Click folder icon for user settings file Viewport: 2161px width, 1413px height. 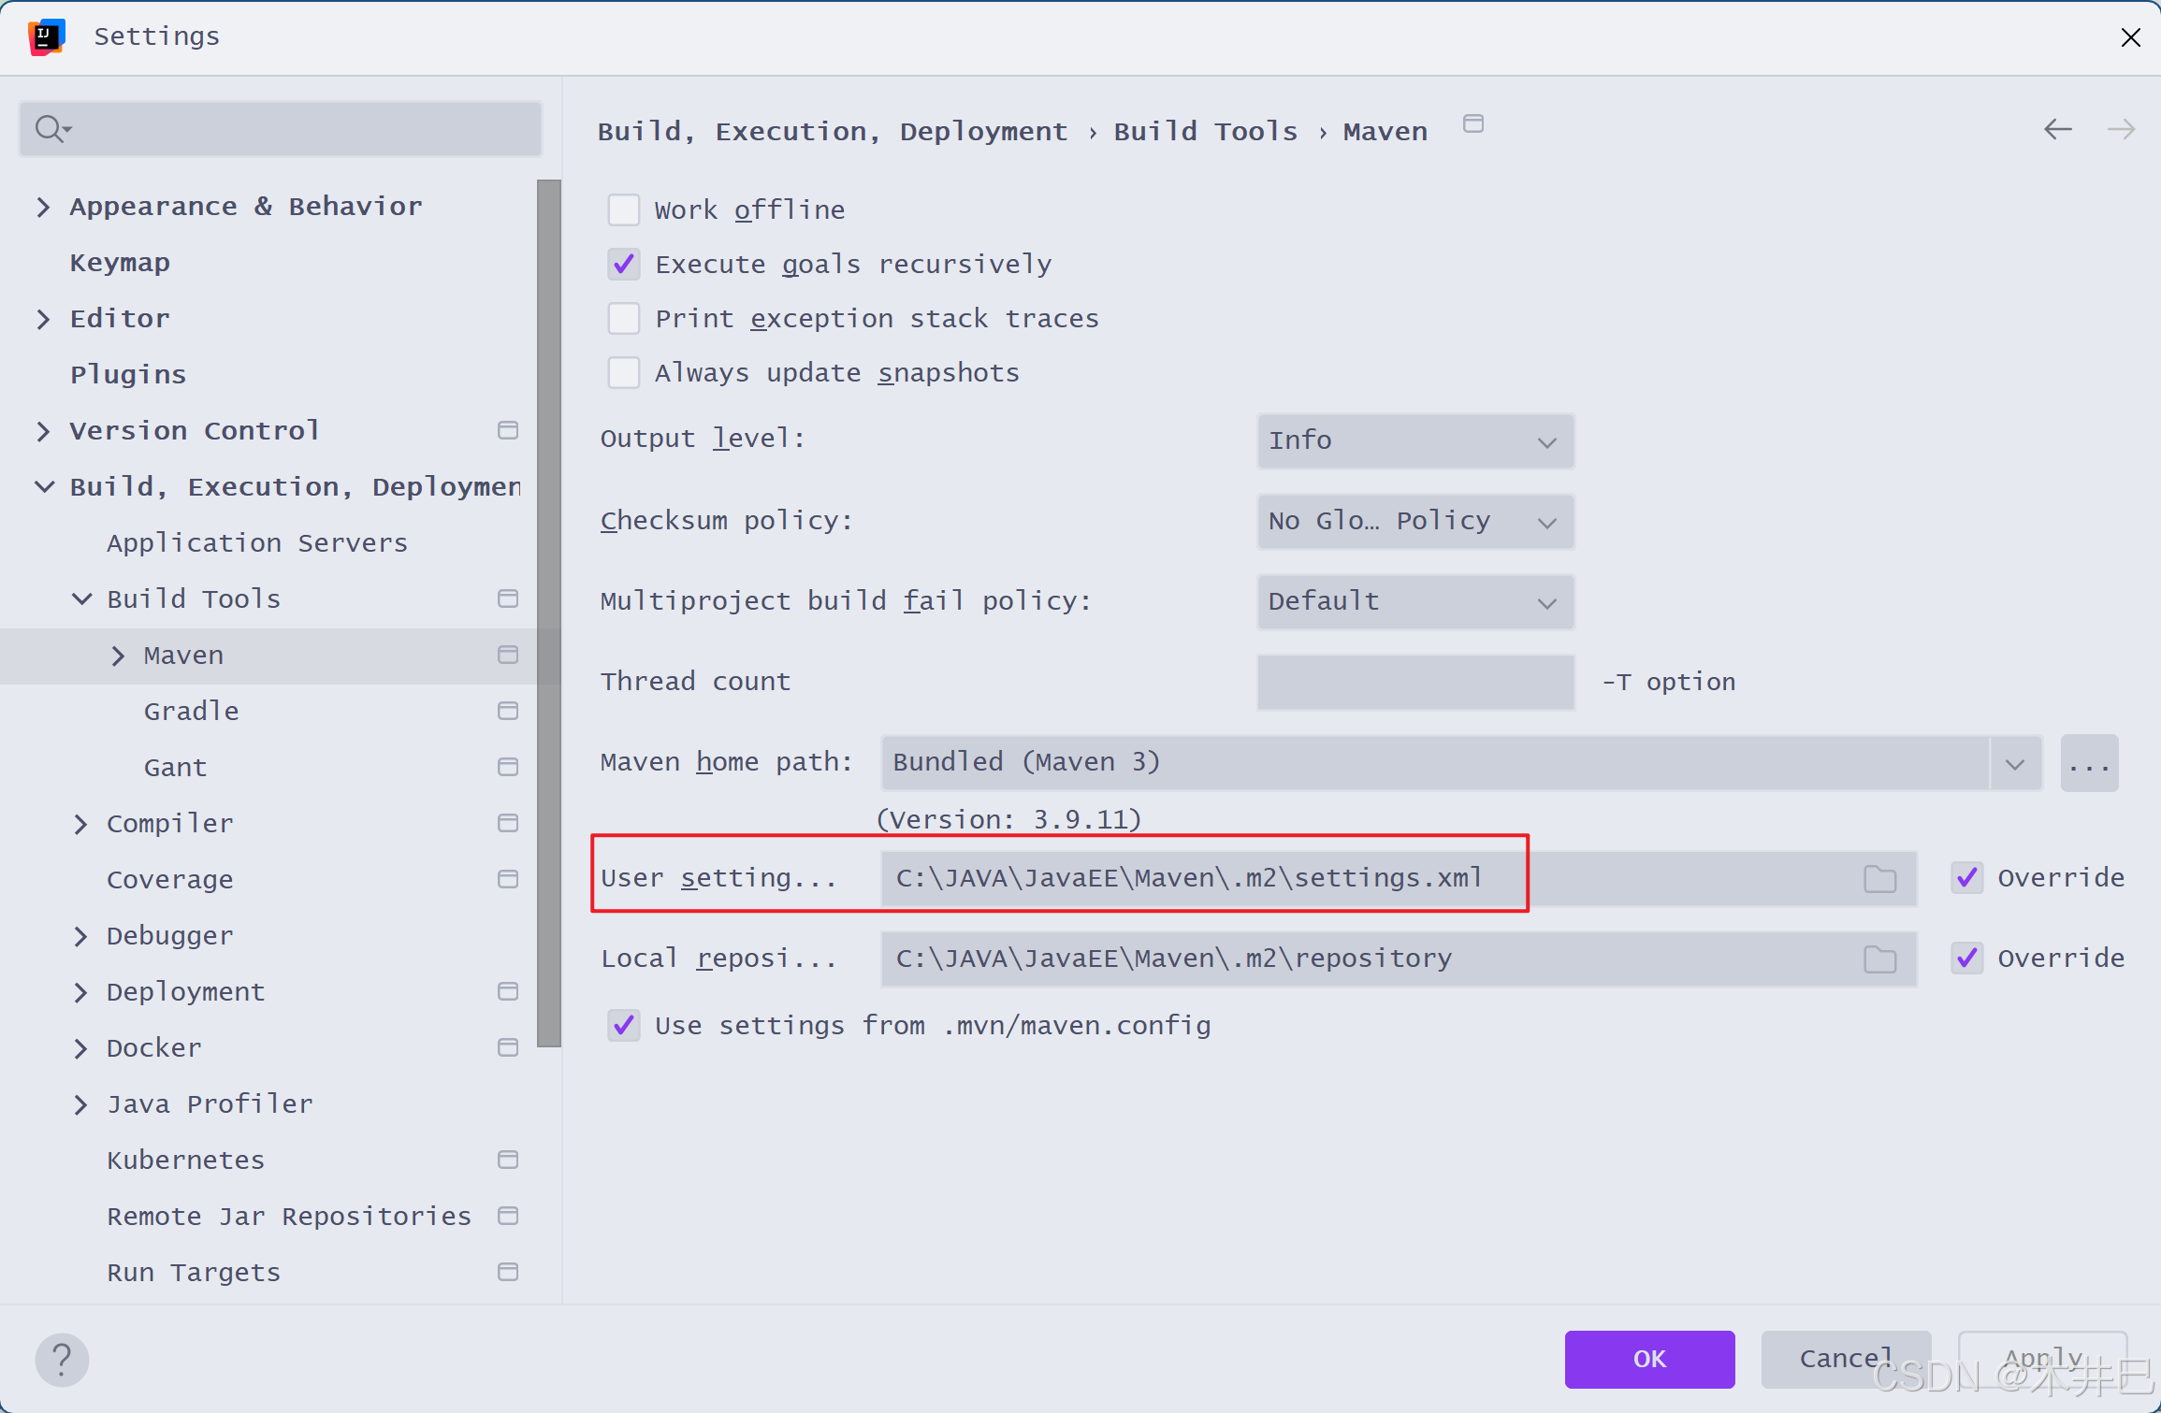coord(1879,879)
